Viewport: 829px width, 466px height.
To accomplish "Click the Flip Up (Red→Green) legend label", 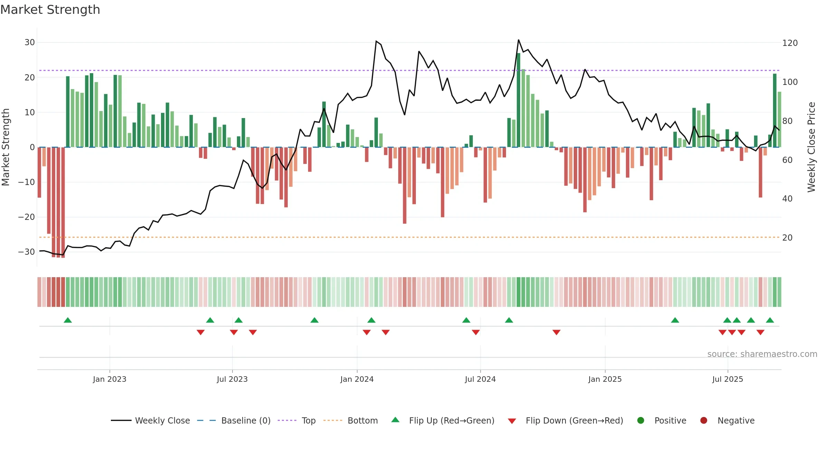I will (x=452, y=420).
